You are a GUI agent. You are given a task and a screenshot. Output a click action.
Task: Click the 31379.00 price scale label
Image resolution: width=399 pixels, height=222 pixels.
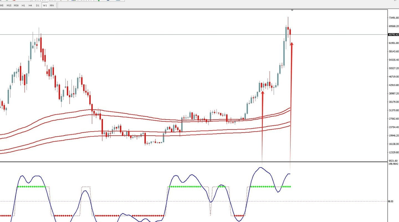coord(394,110)
